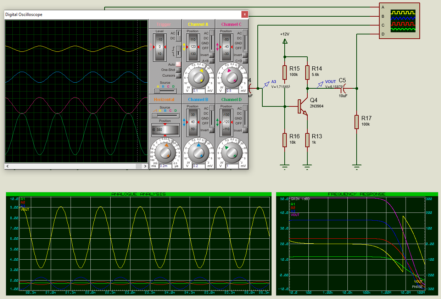Click the Channel C 0.5 volts field
Viewport: 441px width, 299px height.
tap(233, 91)
